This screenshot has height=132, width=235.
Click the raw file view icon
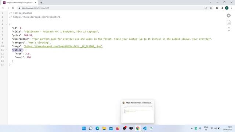[229, 22]
